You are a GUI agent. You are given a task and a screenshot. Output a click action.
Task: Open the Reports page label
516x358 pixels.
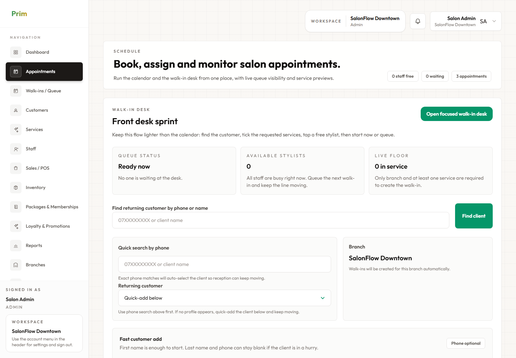[34, 246]
